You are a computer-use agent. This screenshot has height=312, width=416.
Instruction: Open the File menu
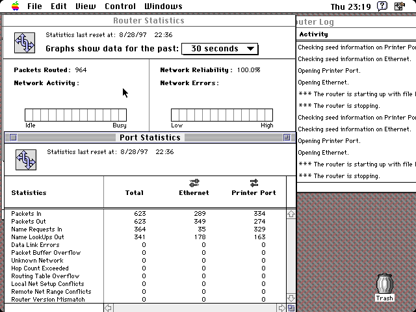coord(34,6)
